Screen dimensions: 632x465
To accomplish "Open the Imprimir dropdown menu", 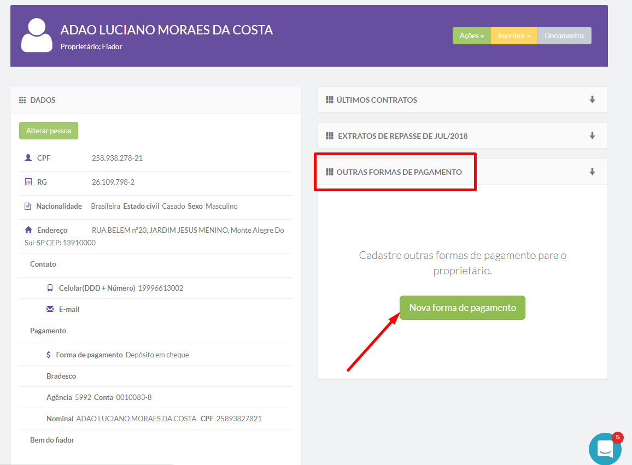I will tap(514, 36).
